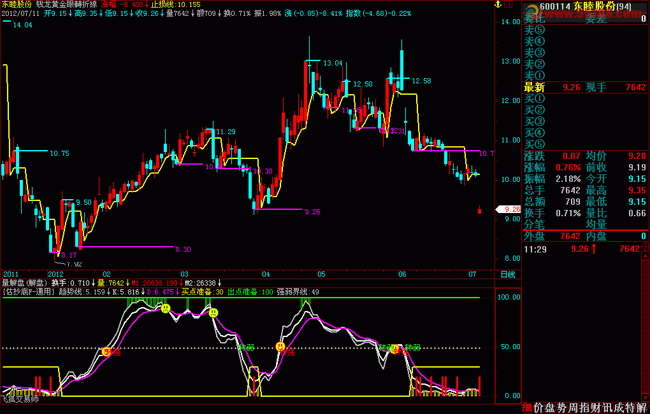
Task: Open the 日线 period selector
Action: click(508, 274)
